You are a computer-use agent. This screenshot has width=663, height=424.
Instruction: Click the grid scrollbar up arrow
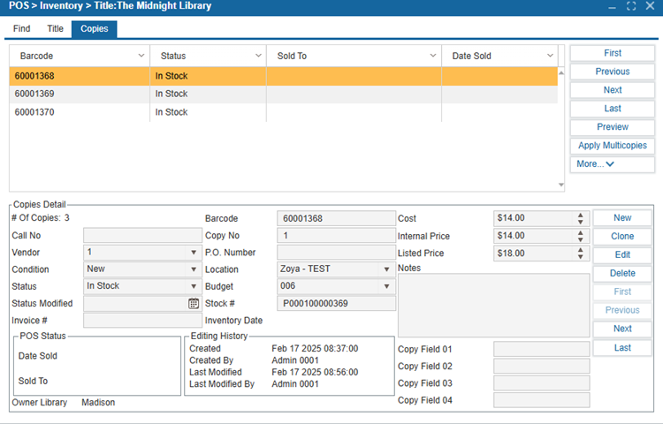tap(561, 73)
